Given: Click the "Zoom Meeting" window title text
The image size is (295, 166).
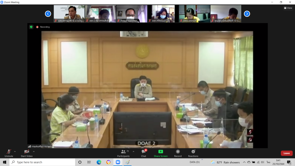Looking at the screenshot, I should coord(12,2).
